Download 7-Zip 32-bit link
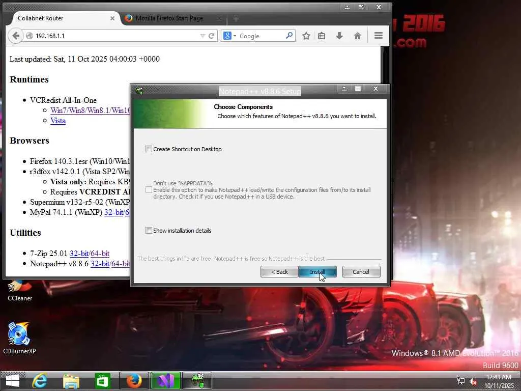The height and width of the screenshot is (391, 521). click(x=79, y=254)
